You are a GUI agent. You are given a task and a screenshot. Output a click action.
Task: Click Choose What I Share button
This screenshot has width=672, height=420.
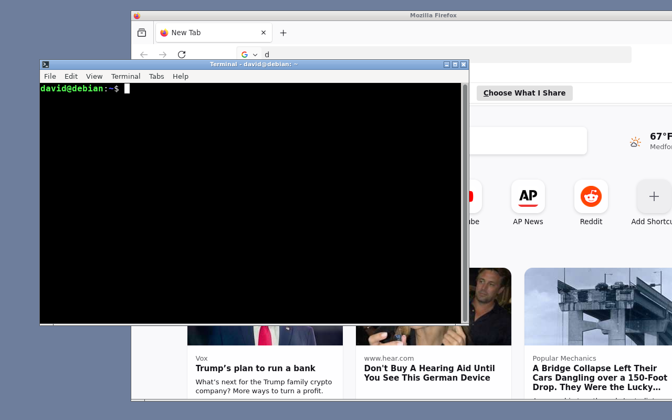pyautogui.click(x=524, y=93)
